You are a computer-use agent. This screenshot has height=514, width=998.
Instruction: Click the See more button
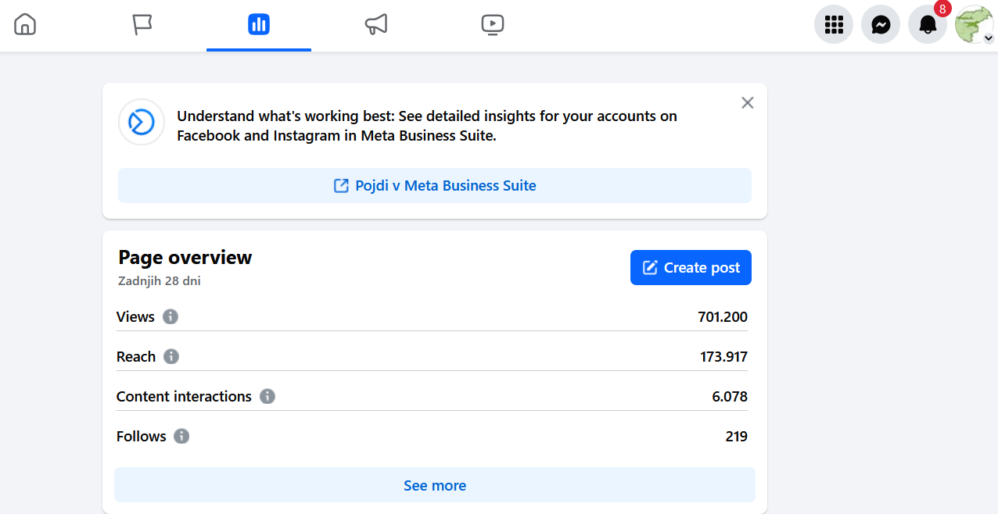[435, 485]
